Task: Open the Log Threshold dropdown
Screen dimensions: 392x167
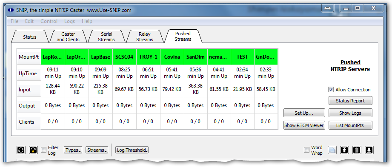Action: (132, 150)
